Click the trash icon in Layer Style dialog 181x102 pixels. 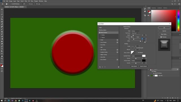(x=118, y=67)
